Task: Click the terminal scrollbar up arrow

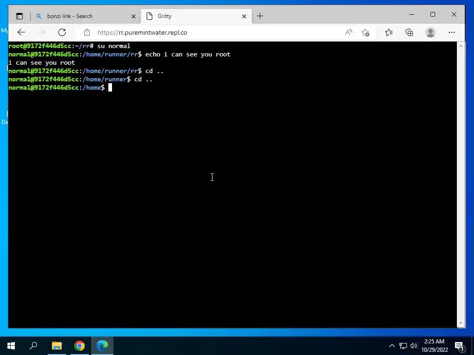Action: click(x=461, y=46)
